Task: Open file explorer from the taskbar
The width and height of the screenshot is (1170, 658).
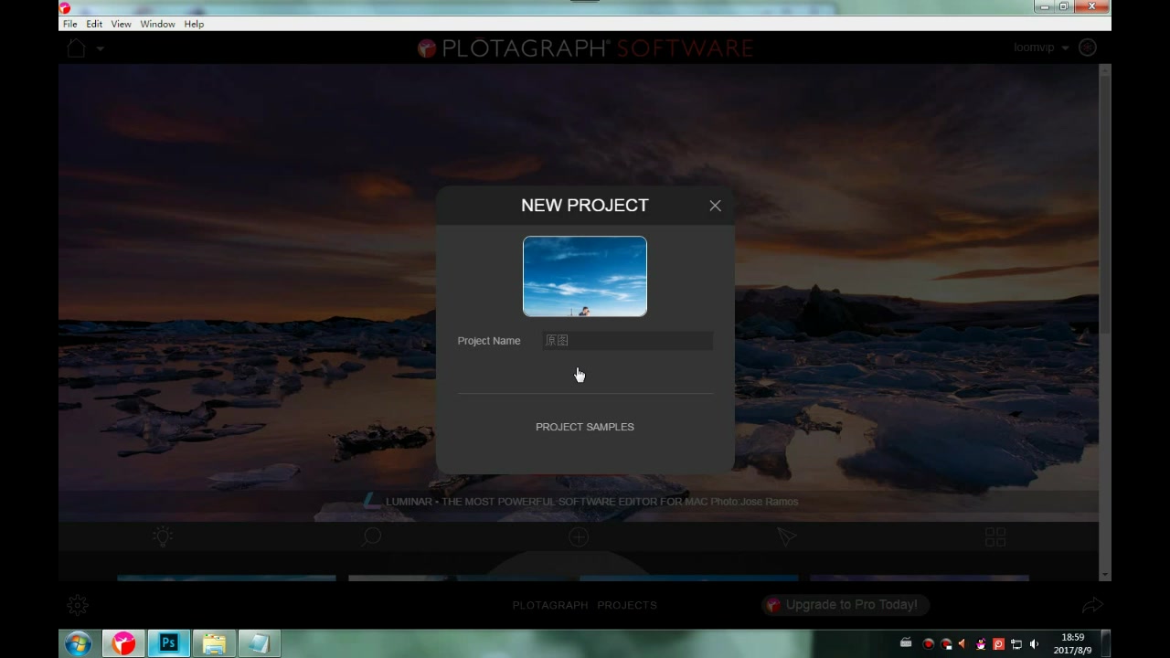Action: [x=214, y=643]
